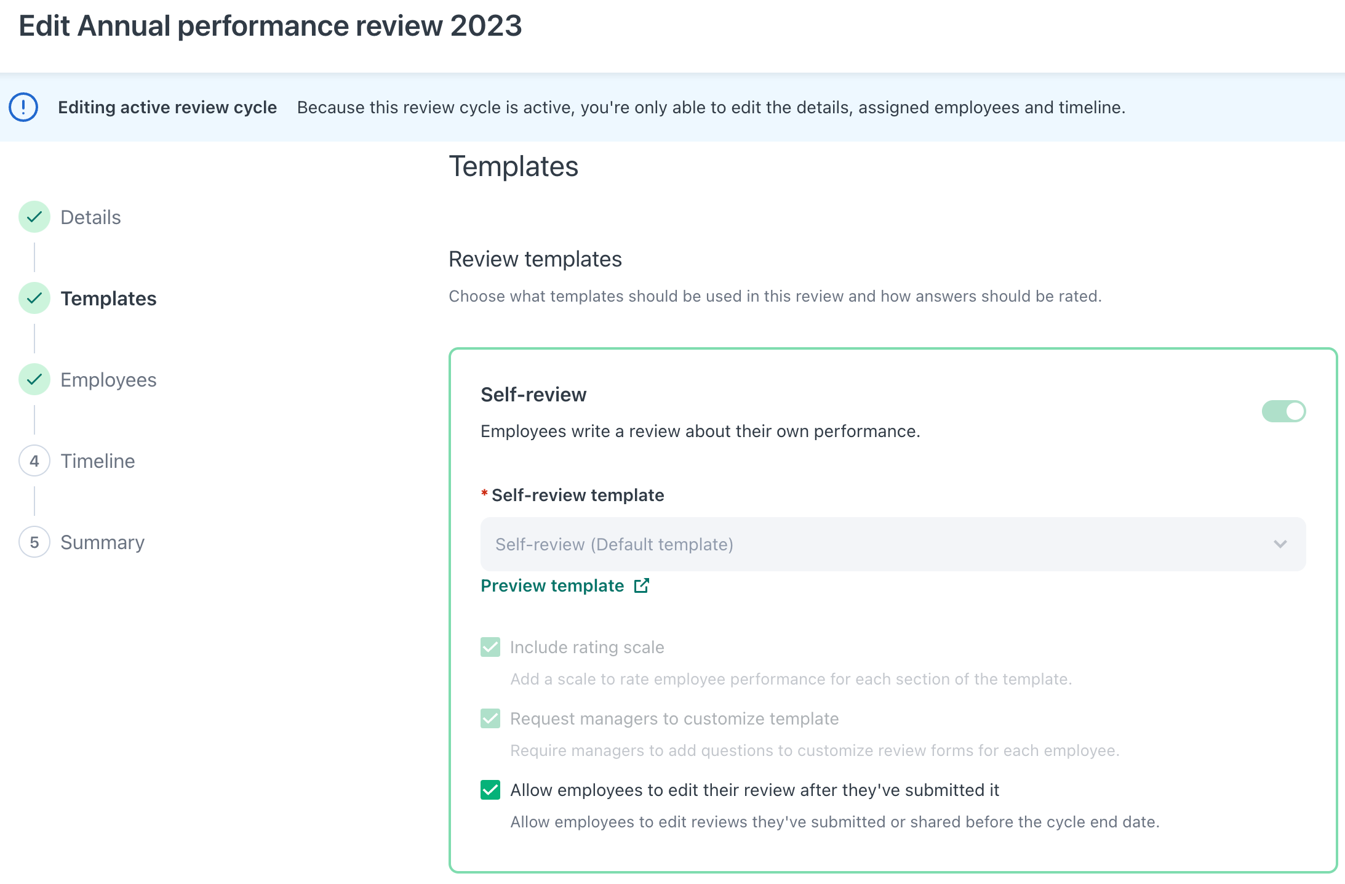Image resolution: width=1345 pixels, height=884 pixels.
Task: Click the external link icon beside Preview template
Action: point(642,585)
